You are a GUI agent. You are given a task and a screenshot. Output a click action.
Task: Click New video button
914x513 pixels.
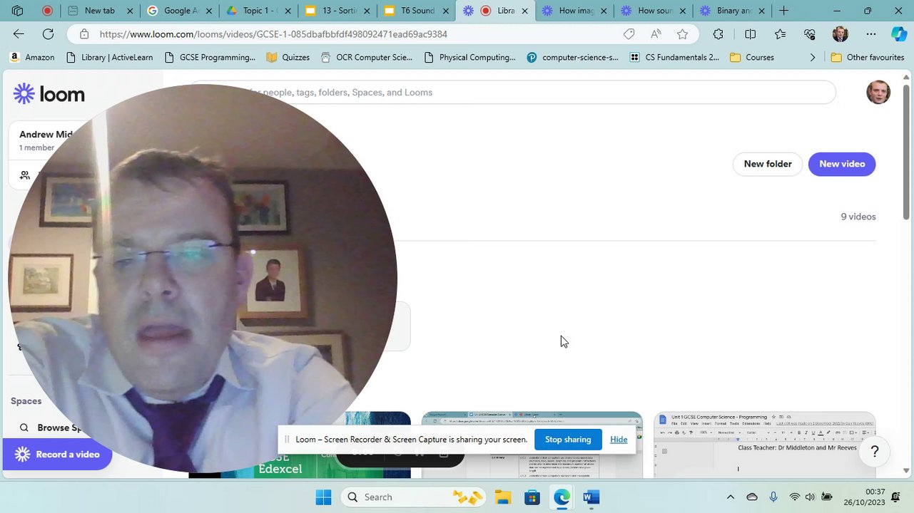842,164
